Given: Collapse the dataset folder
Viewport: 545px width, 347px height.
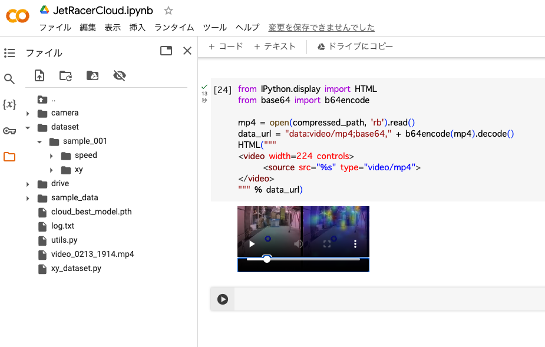Looking at the screenshot, I should (x=28, y=128).
